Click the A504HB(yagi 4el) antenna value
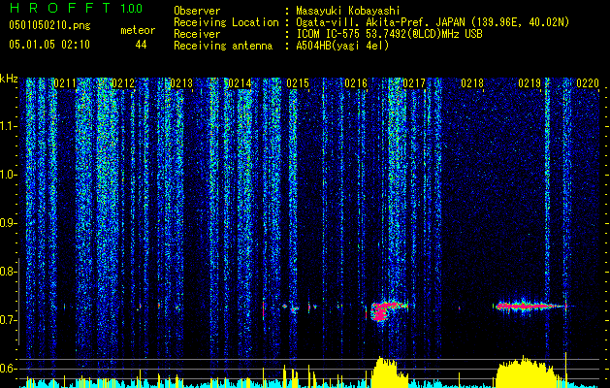610x388 pixels. pyautogui.click(x=342, y=46)
